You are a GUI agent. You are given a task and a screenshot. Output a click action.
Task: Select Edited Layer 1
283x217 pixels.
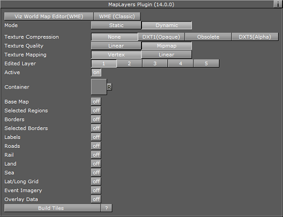tap(104, 64)
